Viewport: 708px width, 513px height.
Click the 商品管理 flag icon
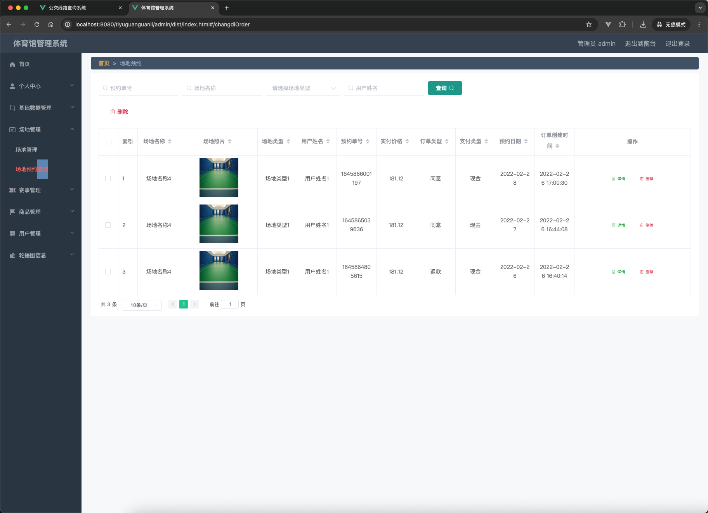(x=12, y=212)
